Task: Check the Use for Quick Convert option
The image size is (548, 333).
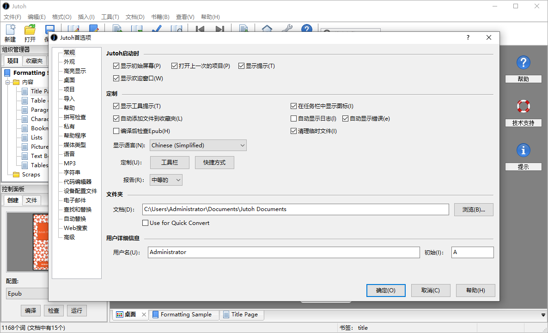Action: pyautogui.click(x=146, y=223)
